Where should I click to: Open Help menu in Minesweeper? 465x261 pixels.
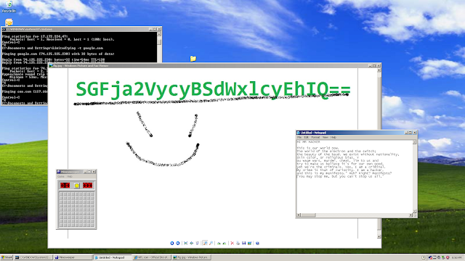click(x=70, y=176)
